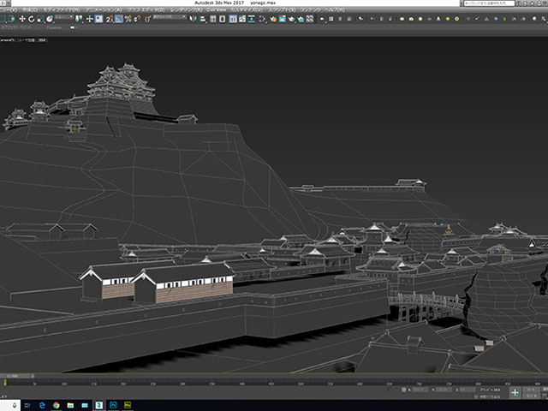Image resolution: width=548 pixels, height=411 pixels.
Task: Click the Select and Scale tool
Action: click(x=40, y=18)
